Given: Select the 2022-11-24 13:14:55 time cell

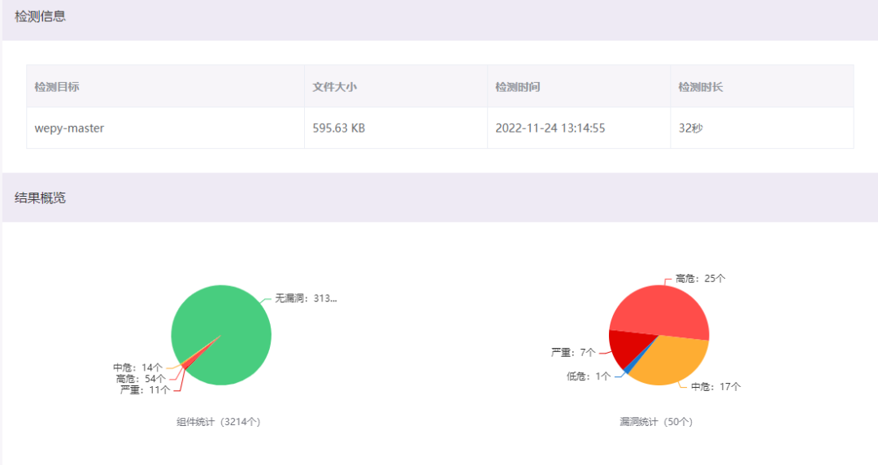Looking at the screenshot, I should pyautogui.click(x=579, y=128).
